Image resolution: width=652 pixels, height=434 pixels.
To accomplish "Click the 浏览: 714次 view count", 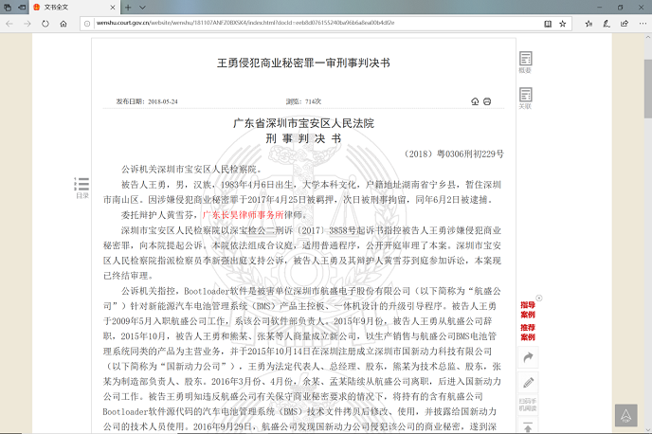I will (x=303, y=101).
